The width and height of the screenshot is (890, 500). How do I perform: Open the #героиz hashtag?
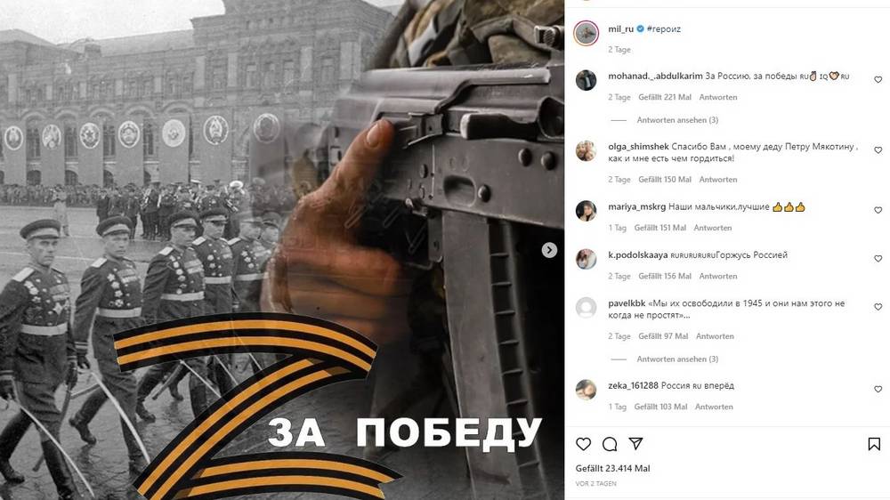[x=664, y=29]
